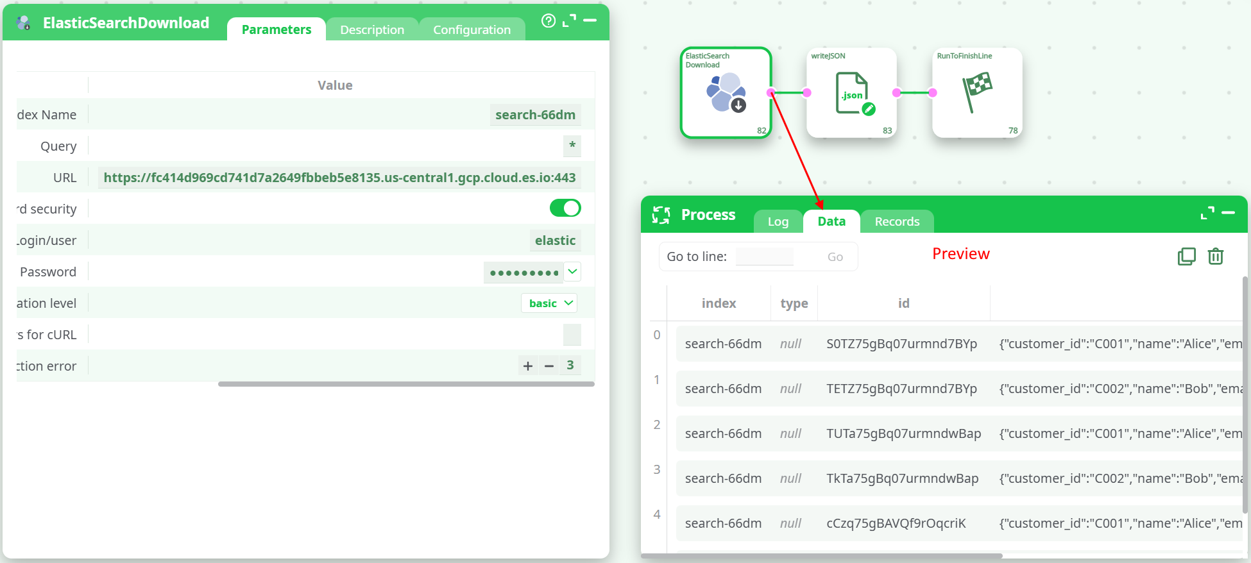
Task: Select the RunToFinishLine node on canvas
Action: tap(977, 93)
